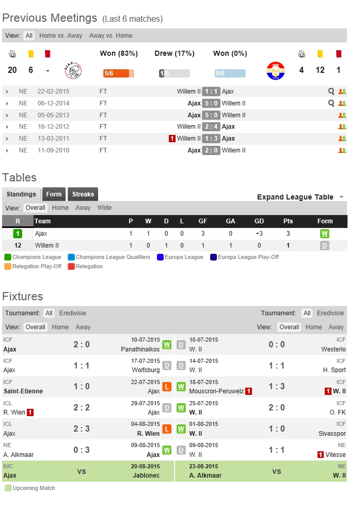
Task: Click the Ajax club crest logo
Action: click(73, 70)
